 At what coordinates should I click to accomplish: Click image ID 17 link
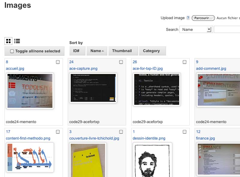click(8, 132)
